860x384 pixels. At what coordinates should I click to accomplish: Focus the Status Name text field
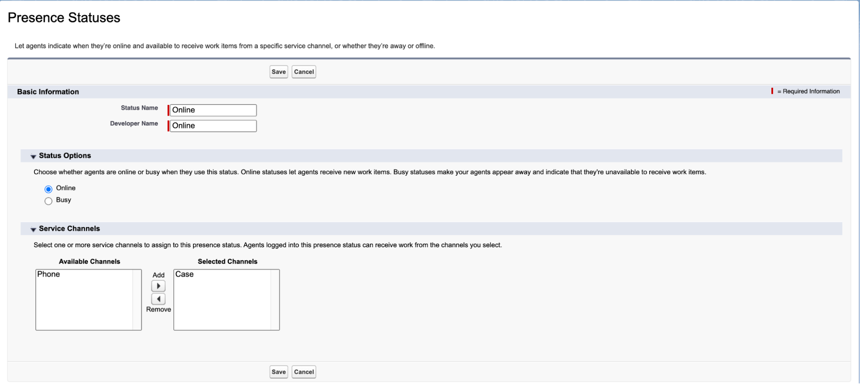click(x=213, y=110)
